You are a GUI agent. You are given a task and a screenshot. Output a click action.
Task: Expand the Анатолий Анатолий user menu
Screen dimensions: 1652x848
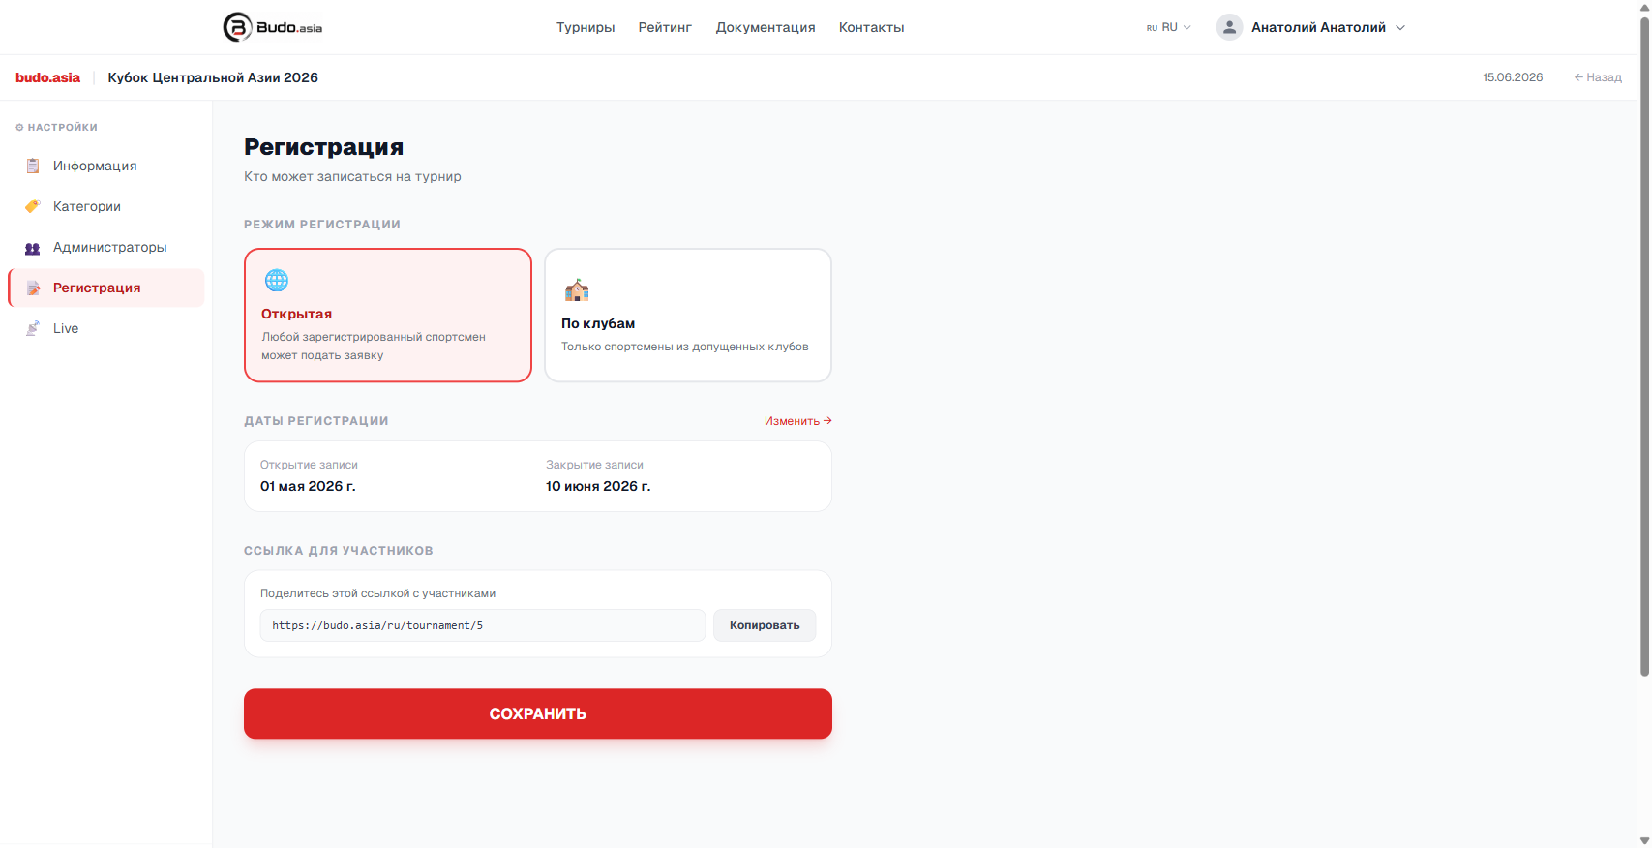1311,27
